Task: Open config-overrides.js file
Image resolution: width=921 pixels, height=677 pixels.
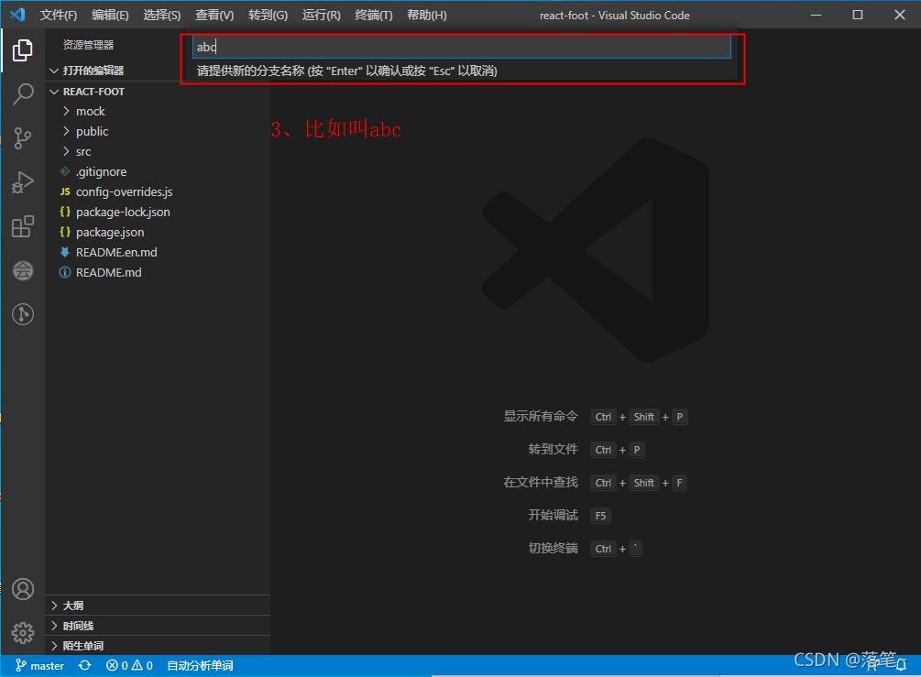Action: coord(124,192)
